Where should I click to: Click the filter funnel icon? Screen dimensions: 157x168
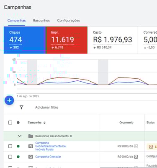point(21,107)
